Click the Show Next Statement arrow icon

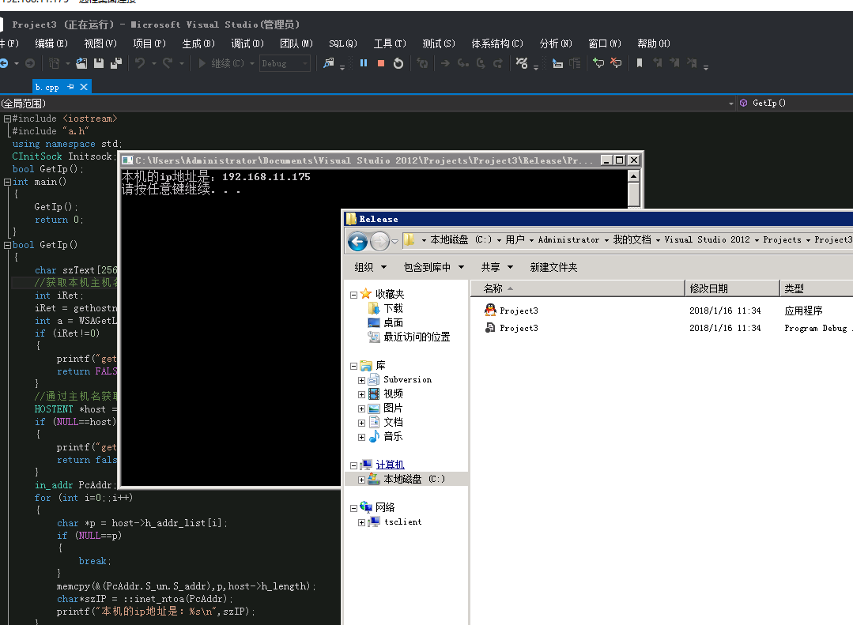(x=445, y=63)
